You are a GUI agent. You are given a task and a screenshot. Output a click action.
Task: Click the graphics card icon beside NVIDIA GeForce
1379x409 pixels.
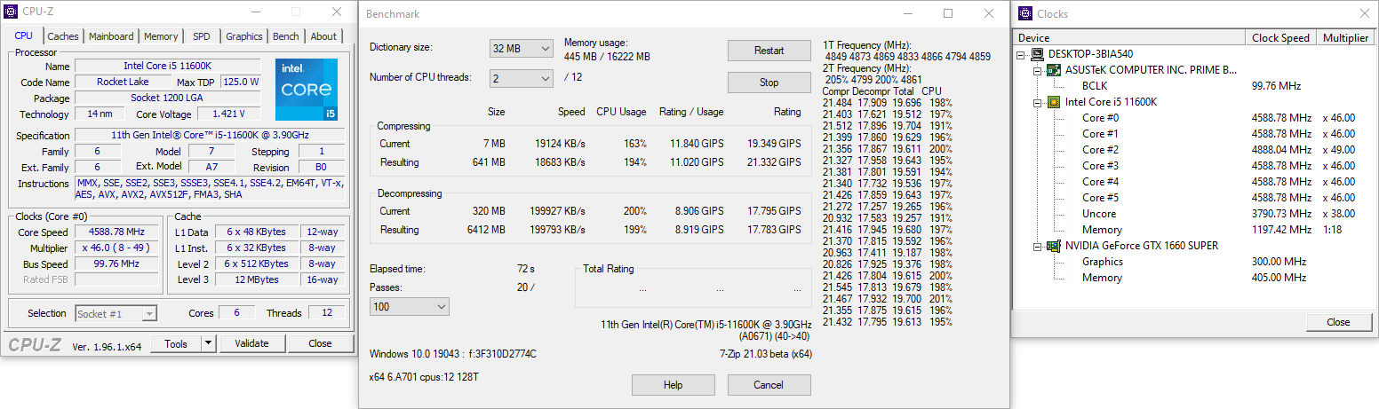click(1053, 246)
